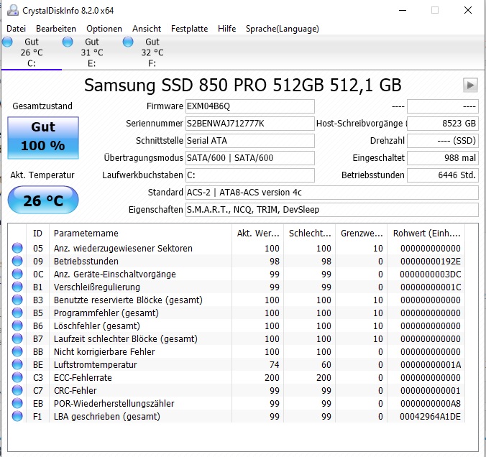This screenshot has width=486, height=457.
Task: Open the Festplatte menu
Action: 189,29
